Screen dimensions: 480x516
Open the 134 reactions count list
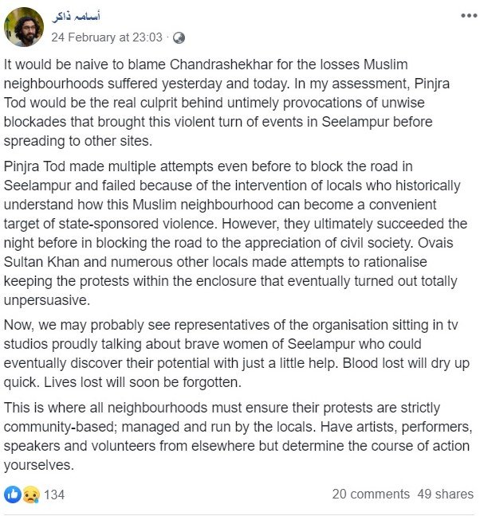[54, 494]
